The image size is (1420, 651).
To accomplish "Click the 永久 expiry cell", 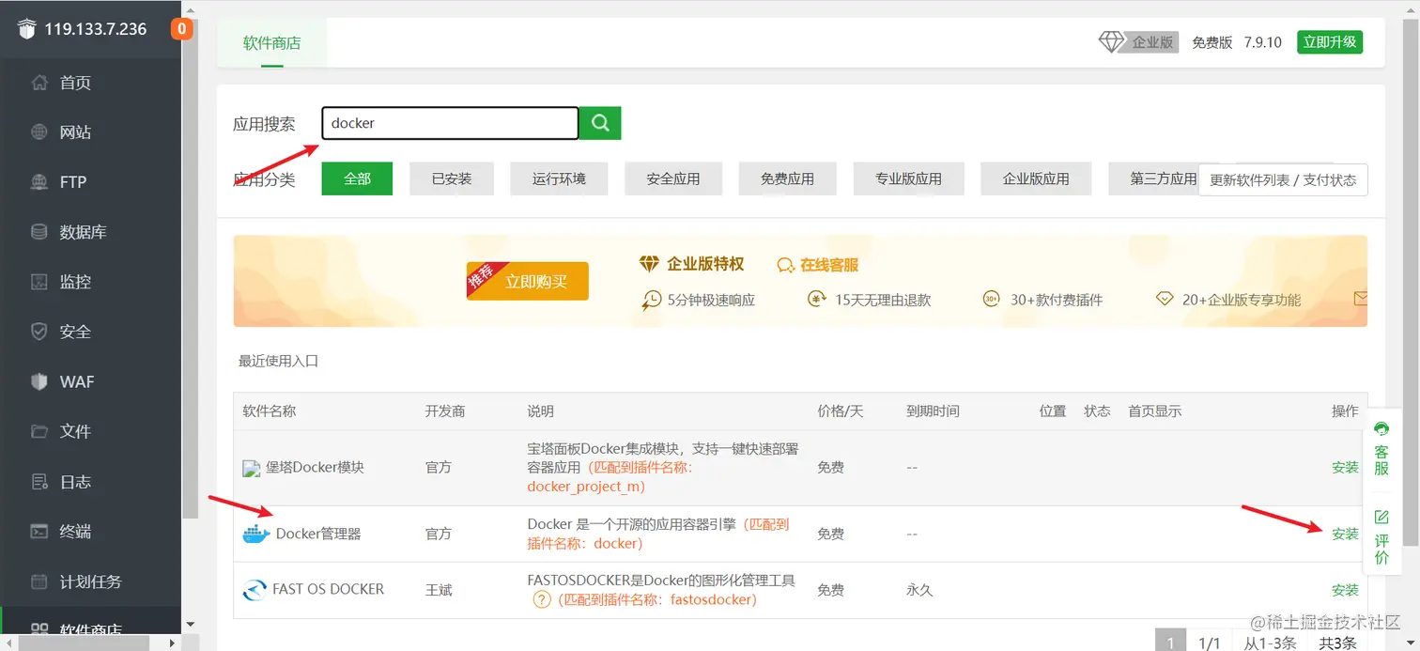I will [919, 590].
